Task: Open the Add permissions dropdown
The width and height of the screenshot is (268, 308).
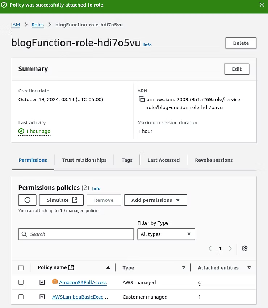Action: [x=155, y=200]
